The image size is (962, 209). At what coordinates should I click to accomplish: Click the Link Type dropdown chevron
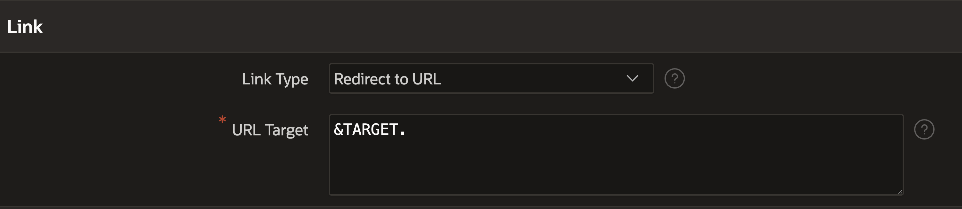(x=632, y=79)
